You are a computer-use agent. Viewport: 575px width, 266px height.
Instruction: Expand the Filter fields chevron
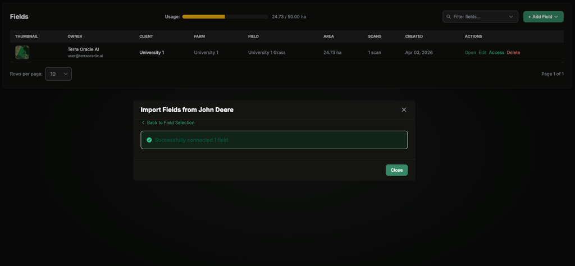pos(511,17)
